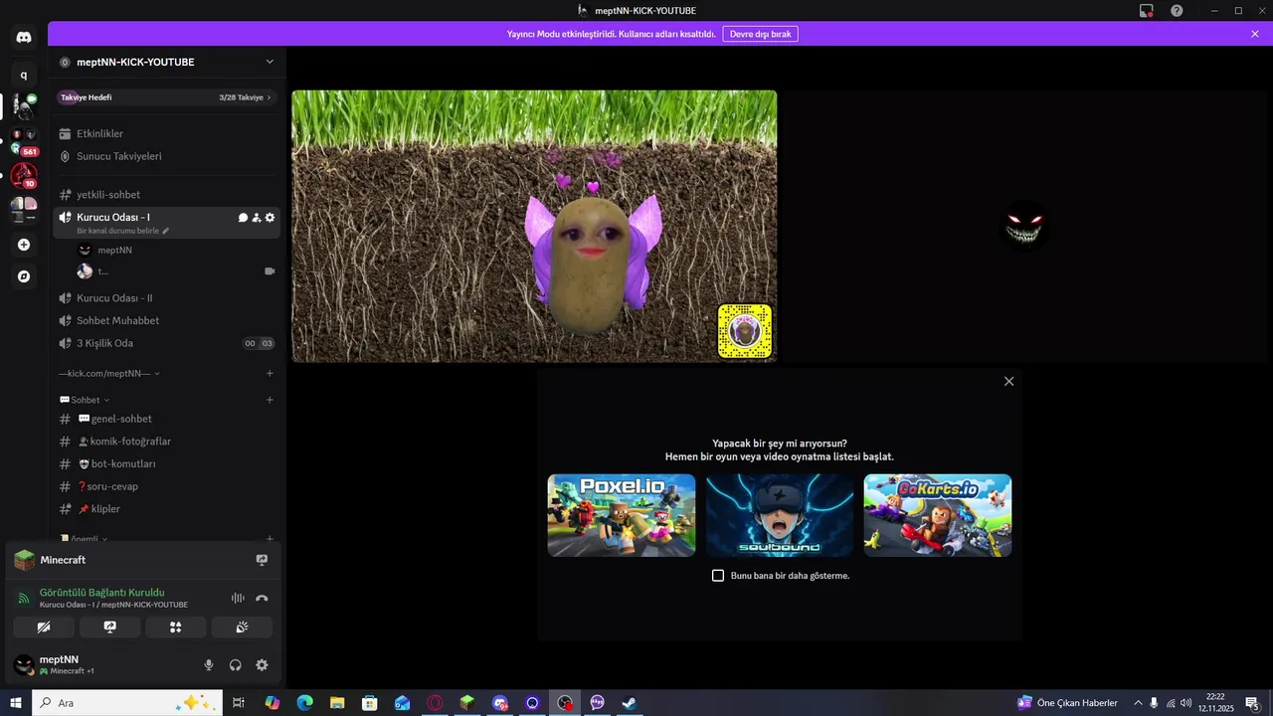Dismiss the streamer mode purple banner
Screen dimensions: 1273x716
(x=1255, y=34)
